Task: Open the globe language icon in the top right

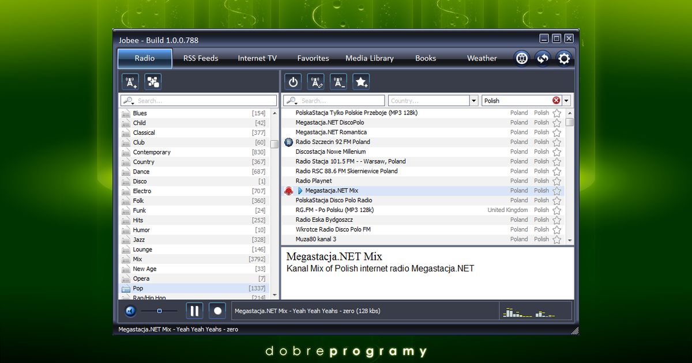Action: 522,58
